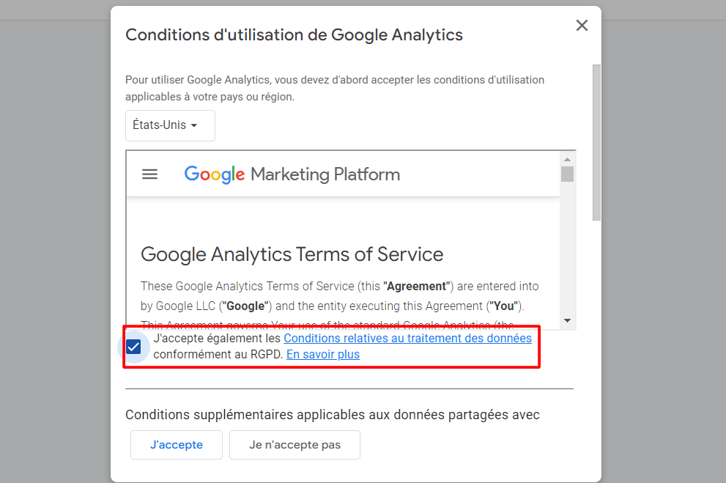Image resolution: width=726 pixels, height=483 pixels.
Task: Open the Conditions relatives au traitement des données link
Action: point(407,338)
